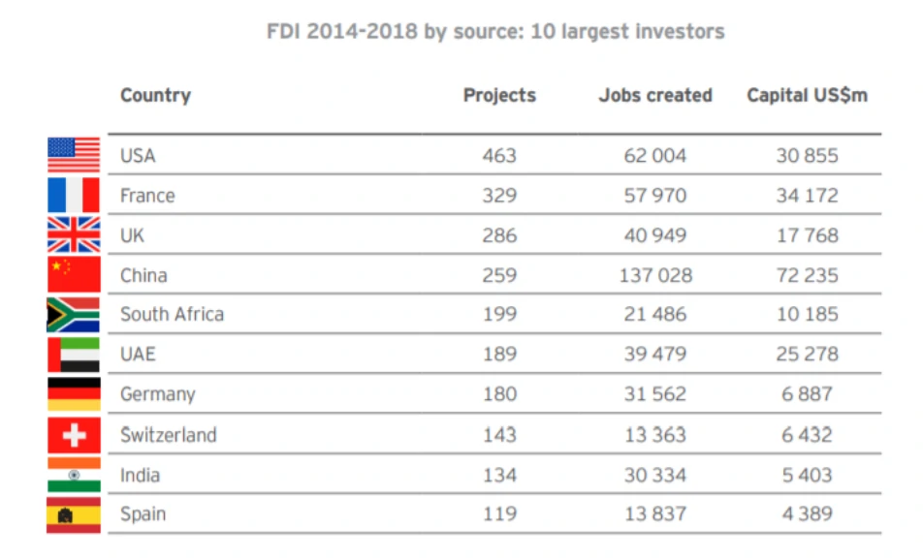Click France's capital value 34 172
Screen dimensions: 923x558
(807, 195)
